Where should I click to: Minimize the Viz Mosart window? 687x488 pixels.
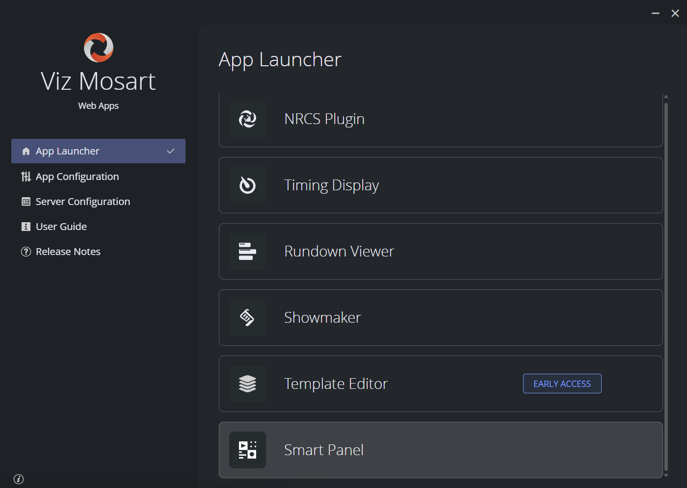(656, 13)
